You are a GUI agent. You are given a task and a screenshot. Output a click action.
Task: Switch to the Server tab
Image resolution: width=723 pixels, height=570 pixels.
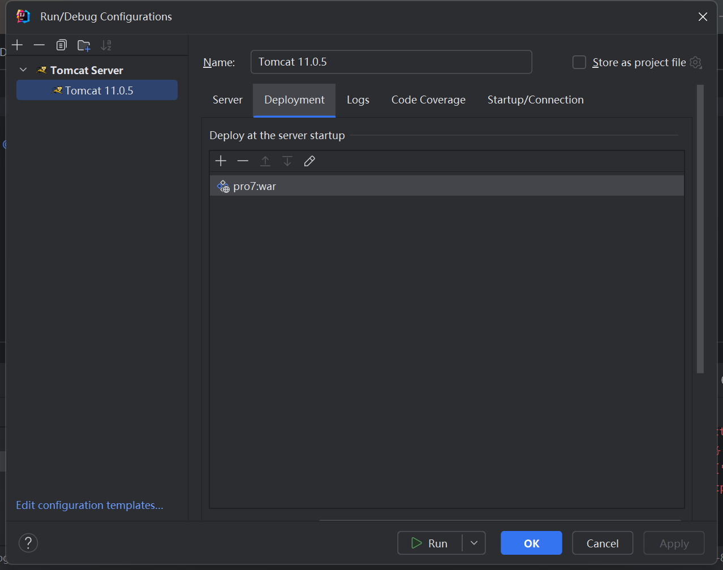point(227,100)
